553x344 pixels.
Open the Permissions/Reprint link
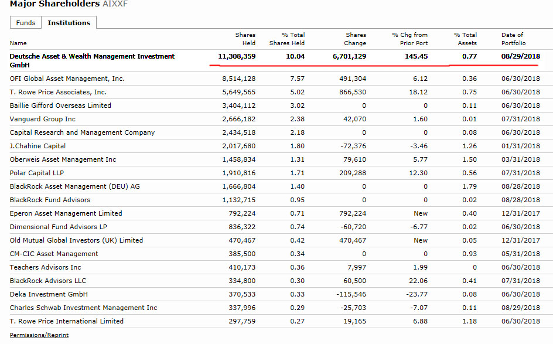39,335
